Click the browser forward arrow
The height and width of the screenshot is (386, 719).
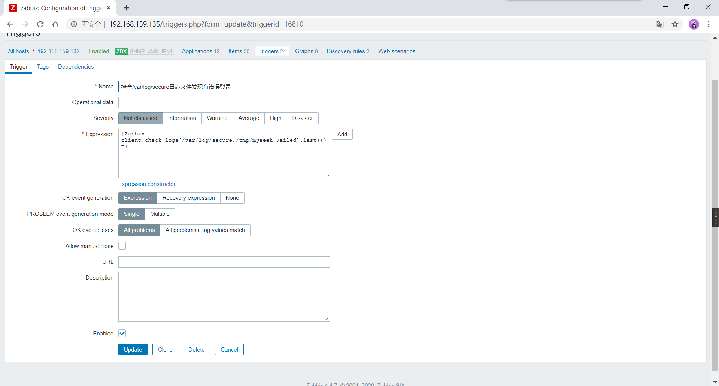(25, 24)
